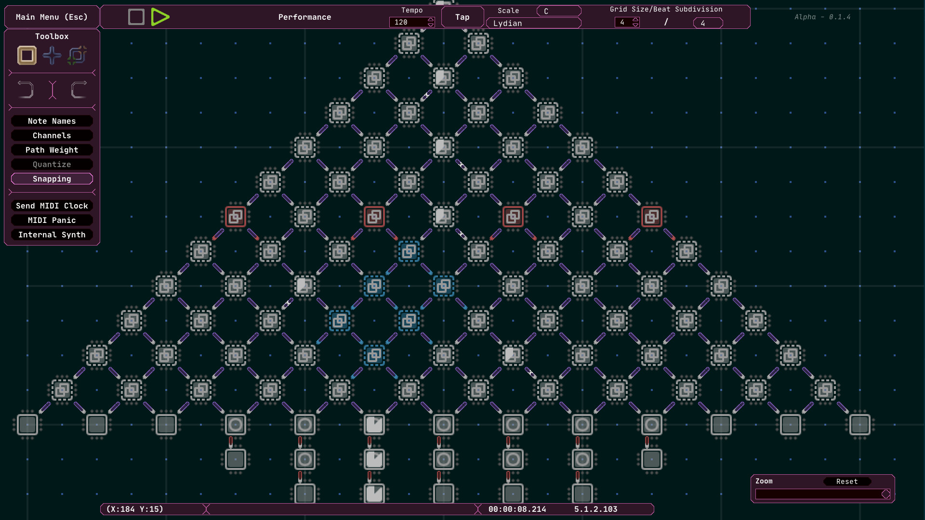Select the square node tool in the Toolbox

(x=26, y=55)
